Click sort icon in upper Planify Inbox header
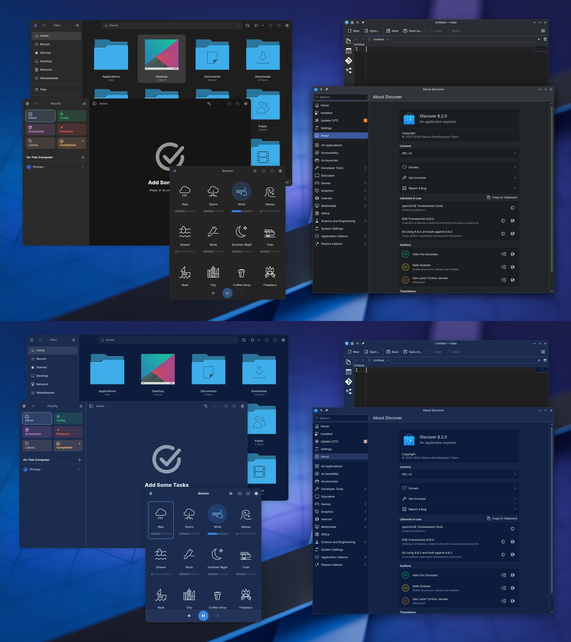Image resolution: width=571 pixels, height=642 pixels. pyautogui.click(x=209, y=104)
